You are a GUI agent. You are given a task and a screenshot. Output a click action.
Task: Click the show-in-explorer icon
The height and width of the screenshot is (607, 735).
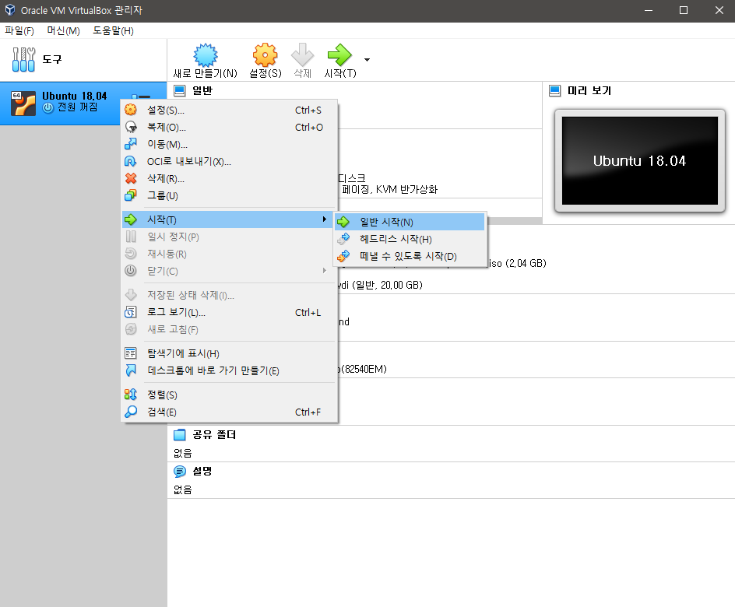point(131,353)
